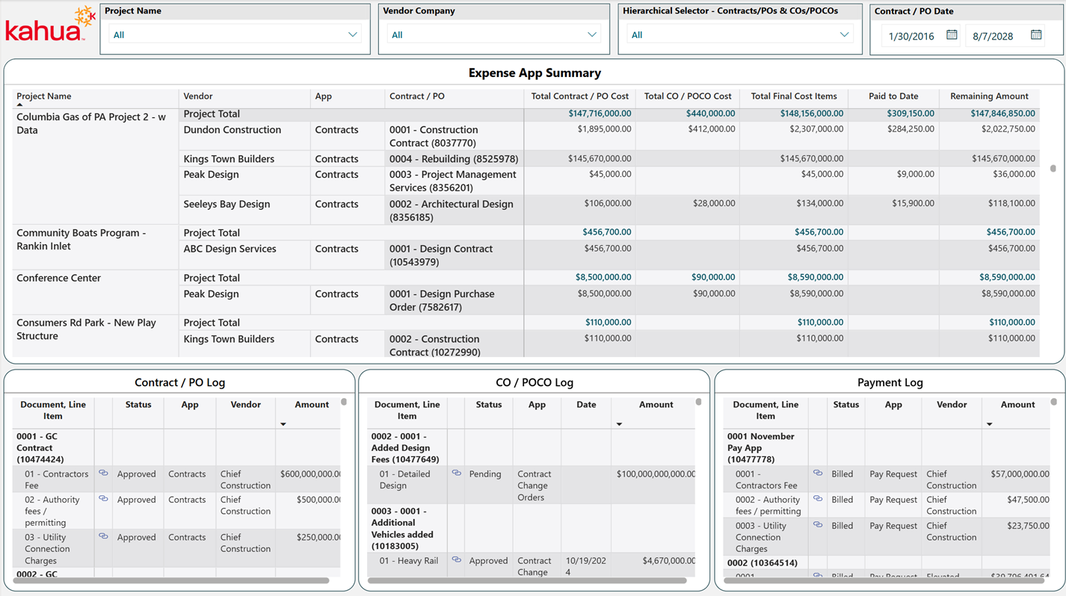Select 0003 - 0001 - Additional Vehicles added group

(x=402, y=528)
